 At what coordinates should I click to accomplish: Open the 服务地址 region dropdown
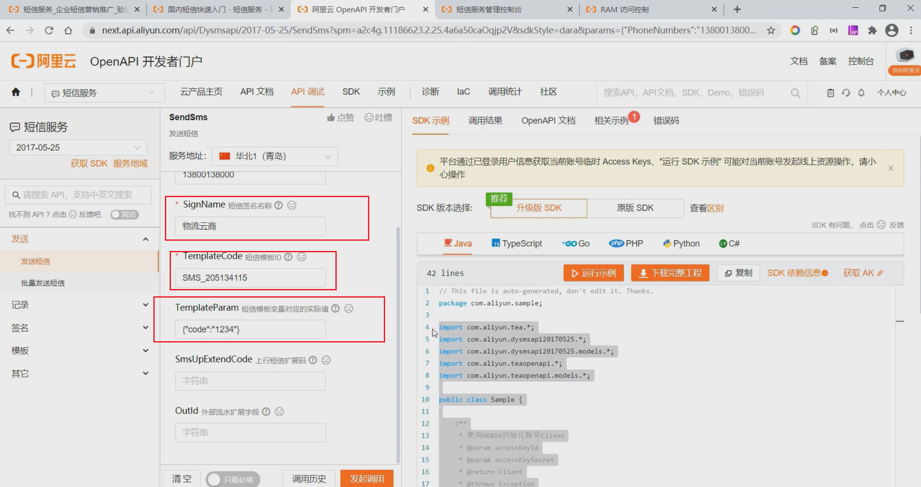coord(275,156)
